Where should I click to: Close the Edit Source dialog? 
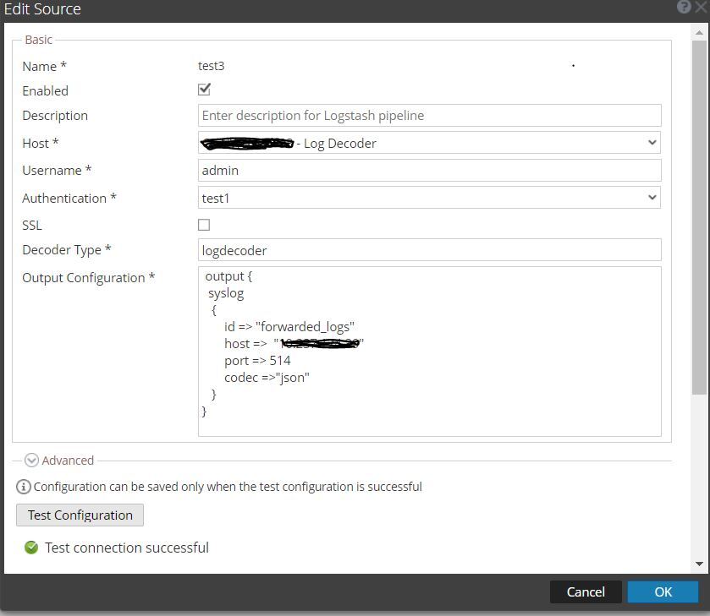[702, 8]
